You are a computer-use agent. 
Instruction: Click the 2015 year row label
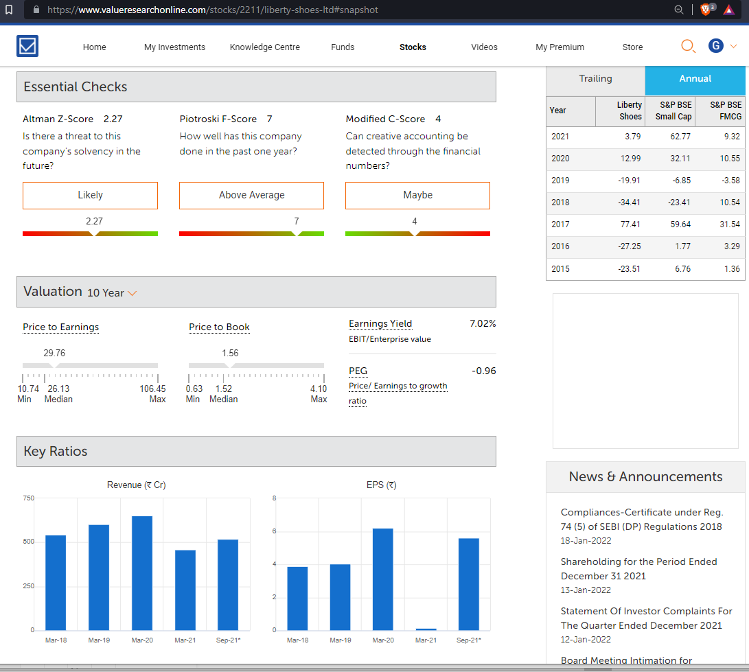(560, 269)
